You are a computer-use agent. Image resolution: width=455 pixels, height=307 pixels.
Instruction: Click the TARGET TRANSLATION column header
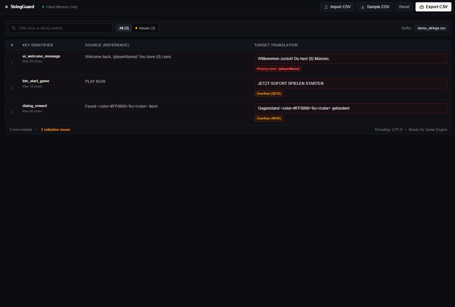(x=276, y=45)
